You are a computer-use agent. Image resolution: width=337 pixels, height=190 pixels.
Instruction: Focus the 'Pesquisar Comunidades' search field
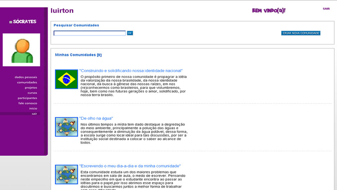click(x=89, y=33)
